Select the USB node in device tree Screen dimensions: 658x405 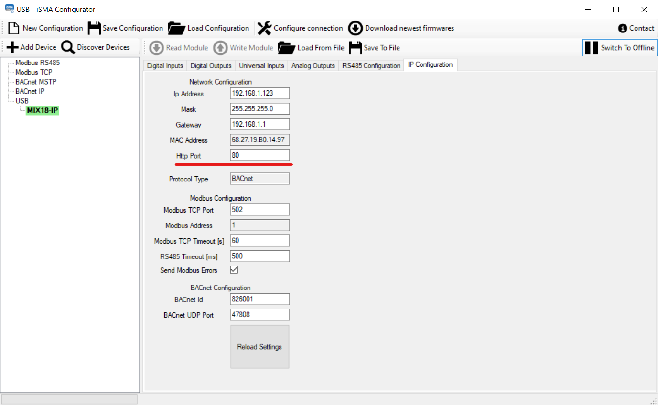[22, 101]
